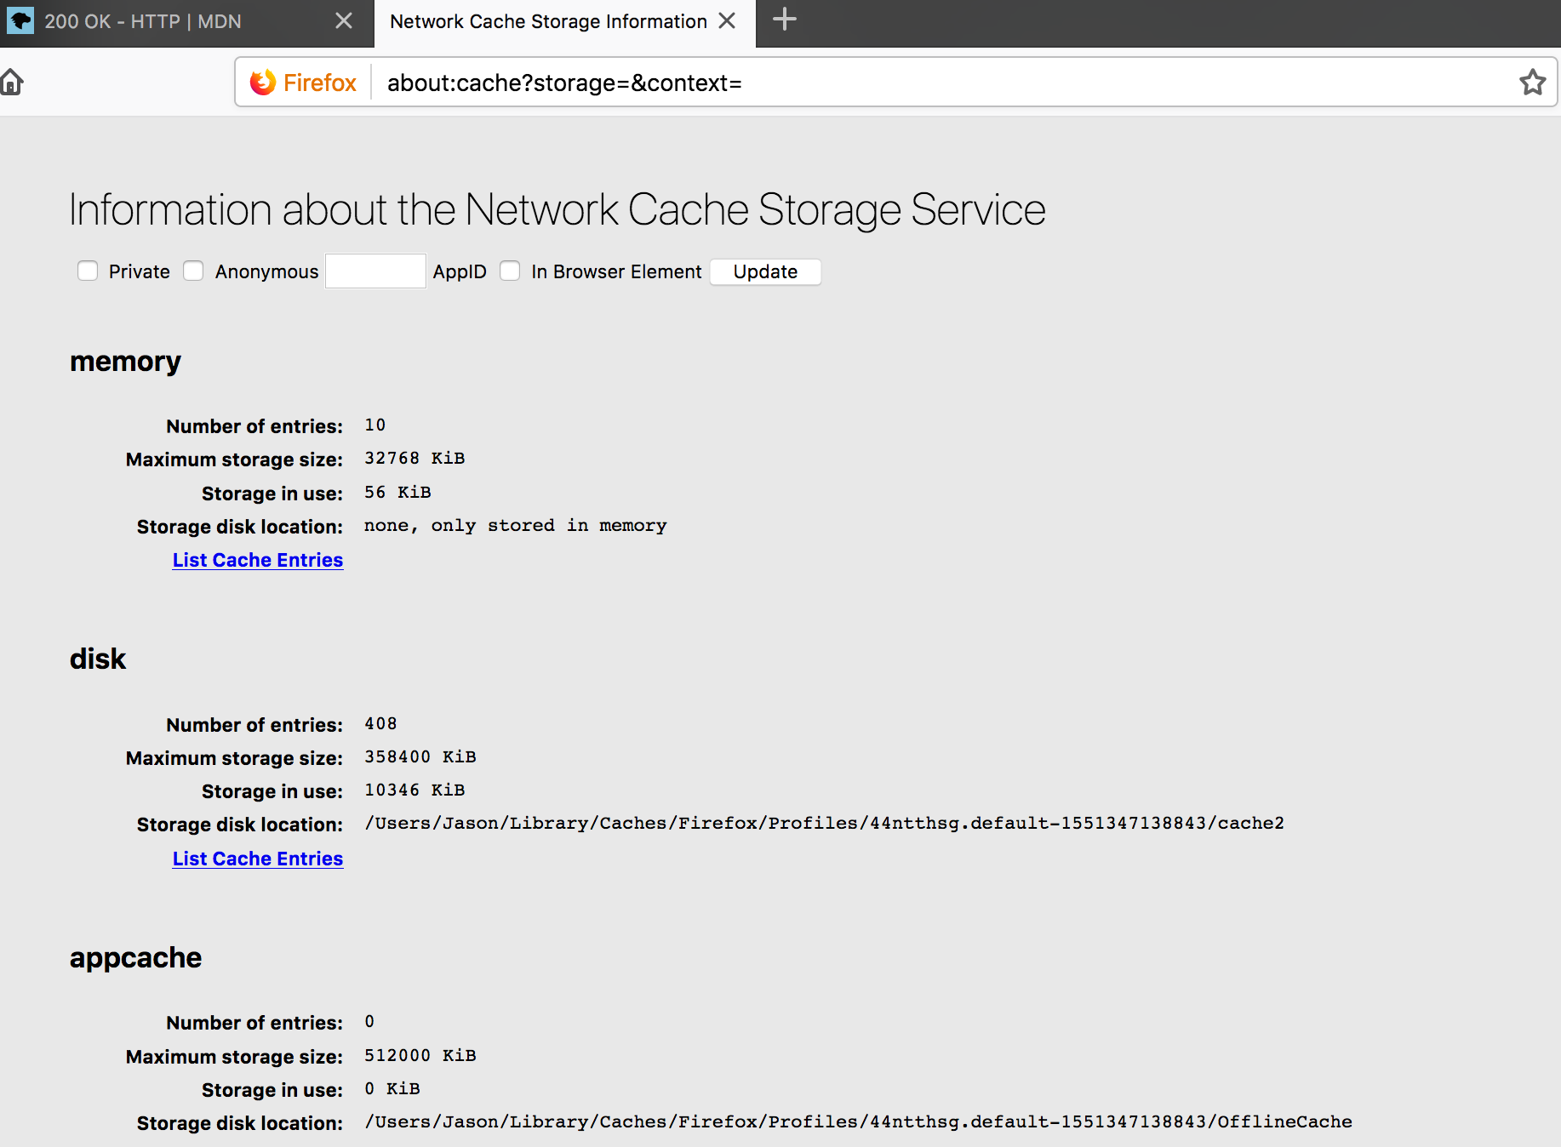Close the Network Cache Storage Information tab

727,21
